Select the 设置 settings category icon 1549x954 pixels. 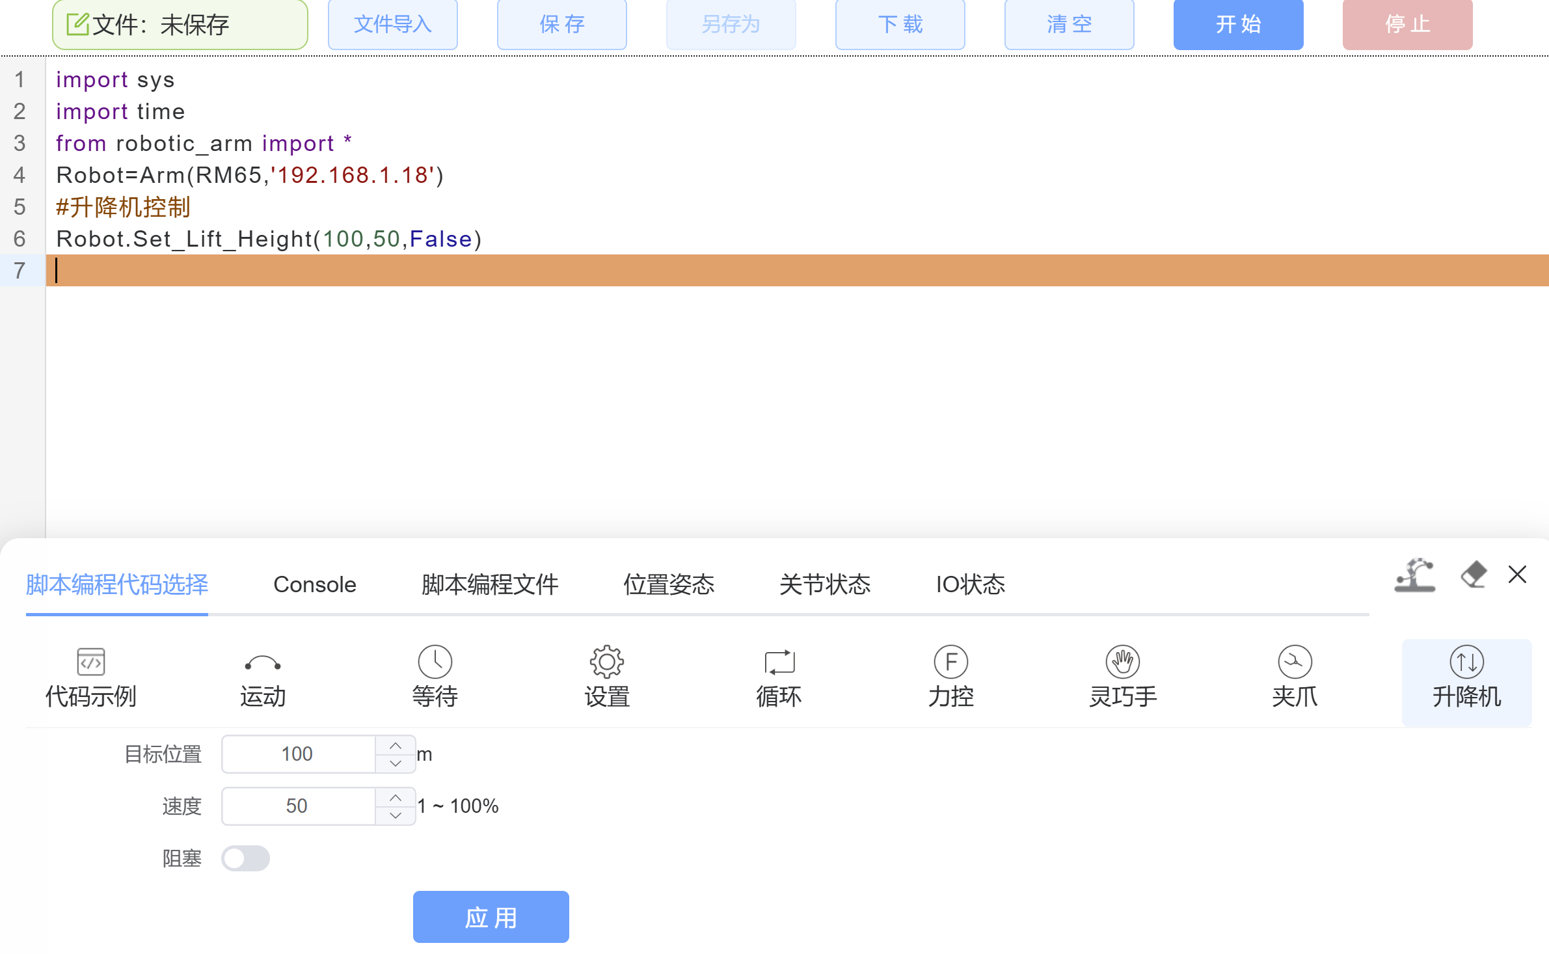(606, 677)
